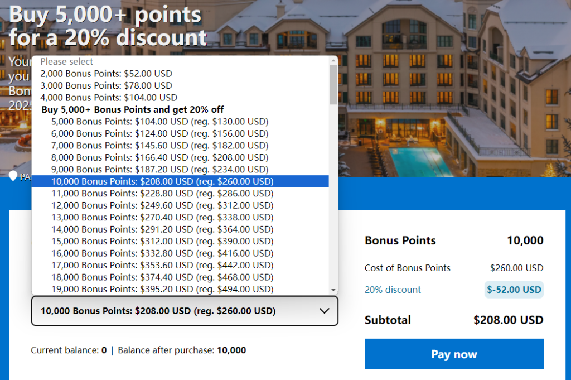Pick 7,000 Bonus Points for $145.60
The image size is (571, 380).
(159, 146)
